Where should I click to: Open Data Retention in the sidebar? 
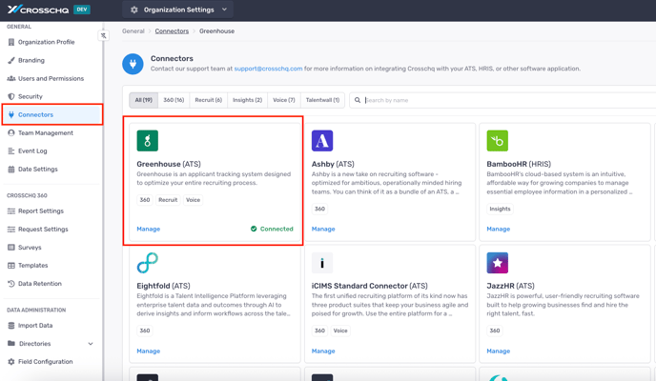point(40,283)
